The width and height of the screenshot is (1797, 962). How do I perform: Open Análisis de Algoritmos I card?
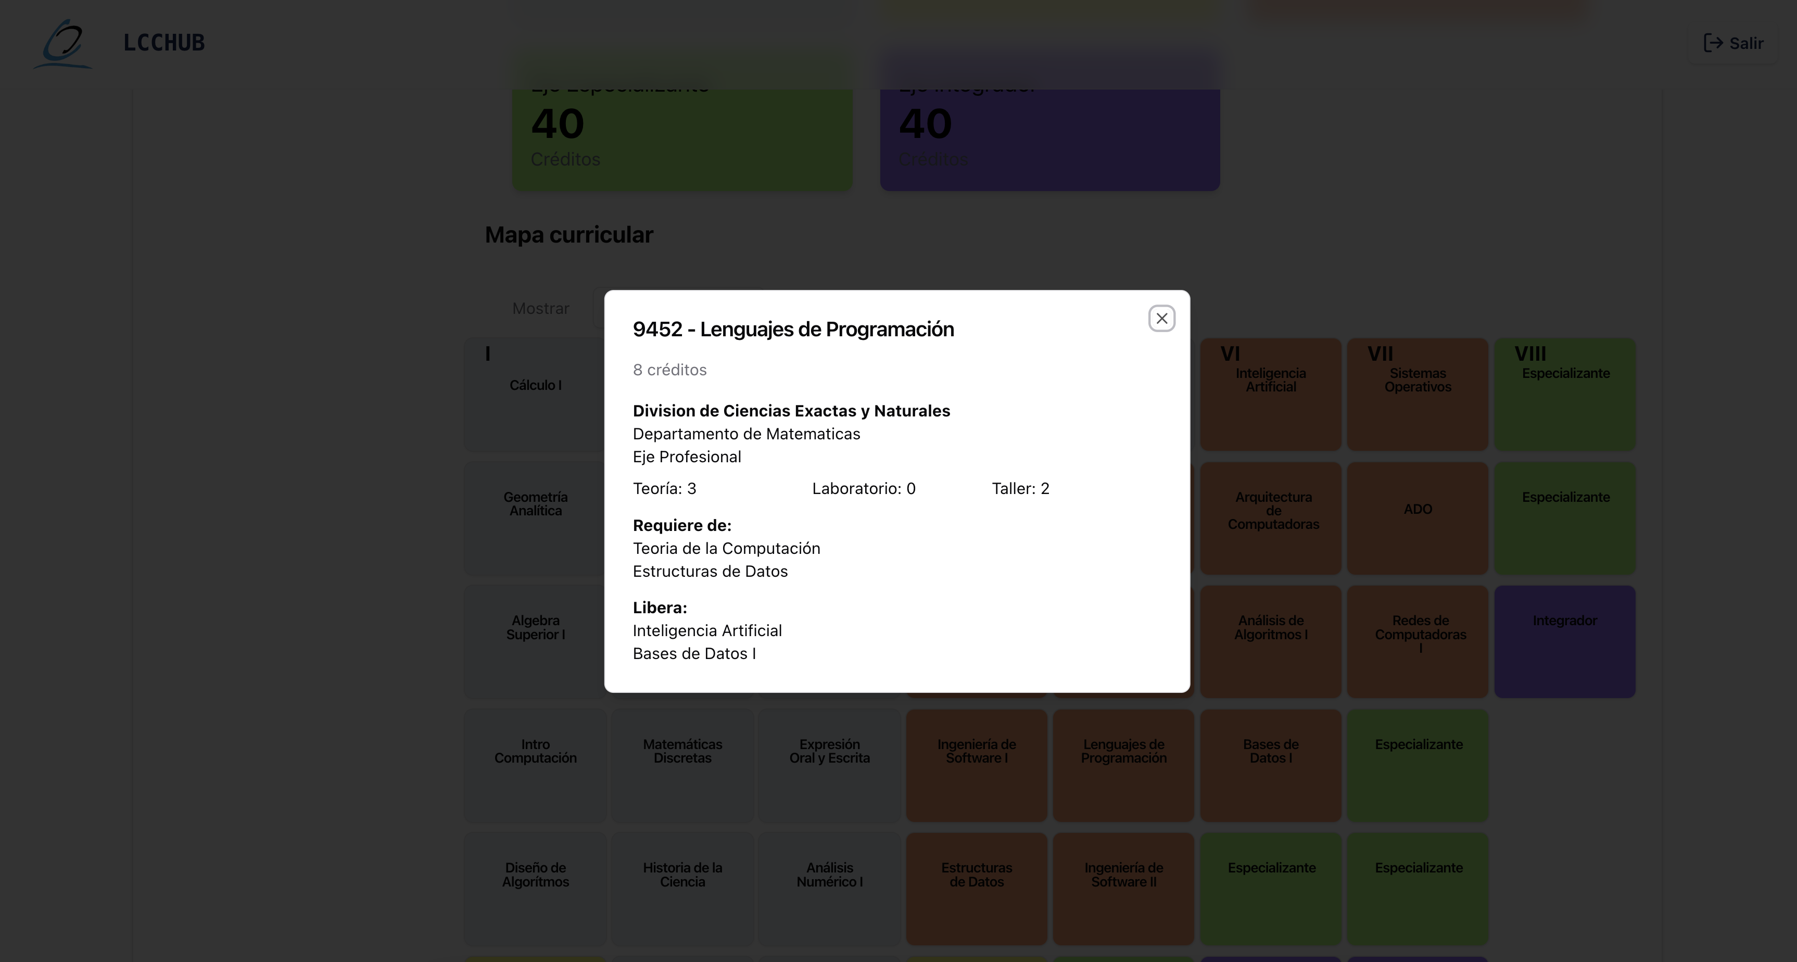1271,642
